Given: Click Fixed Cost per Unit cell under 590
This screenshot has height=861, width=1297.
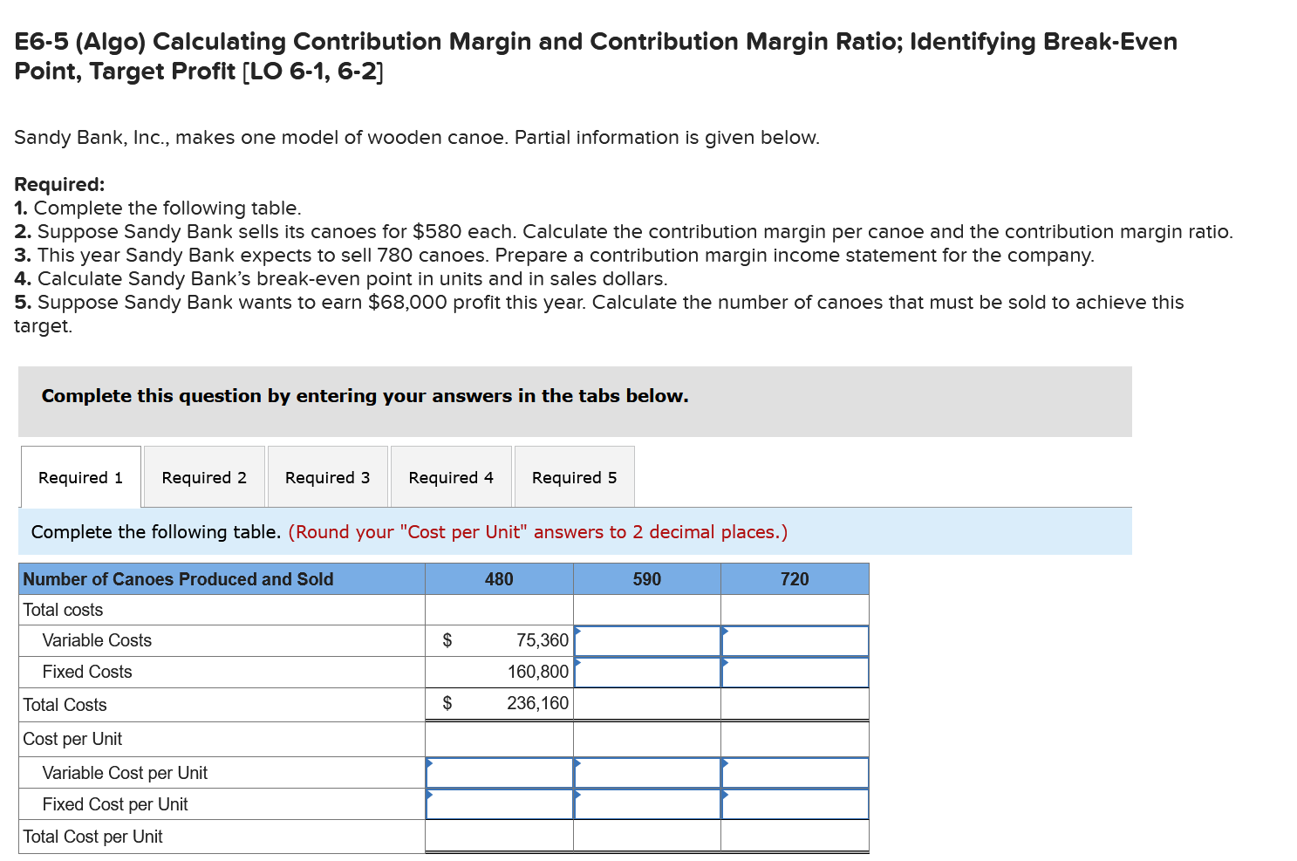Looking at the screenshot, I should tap(646, 804).
